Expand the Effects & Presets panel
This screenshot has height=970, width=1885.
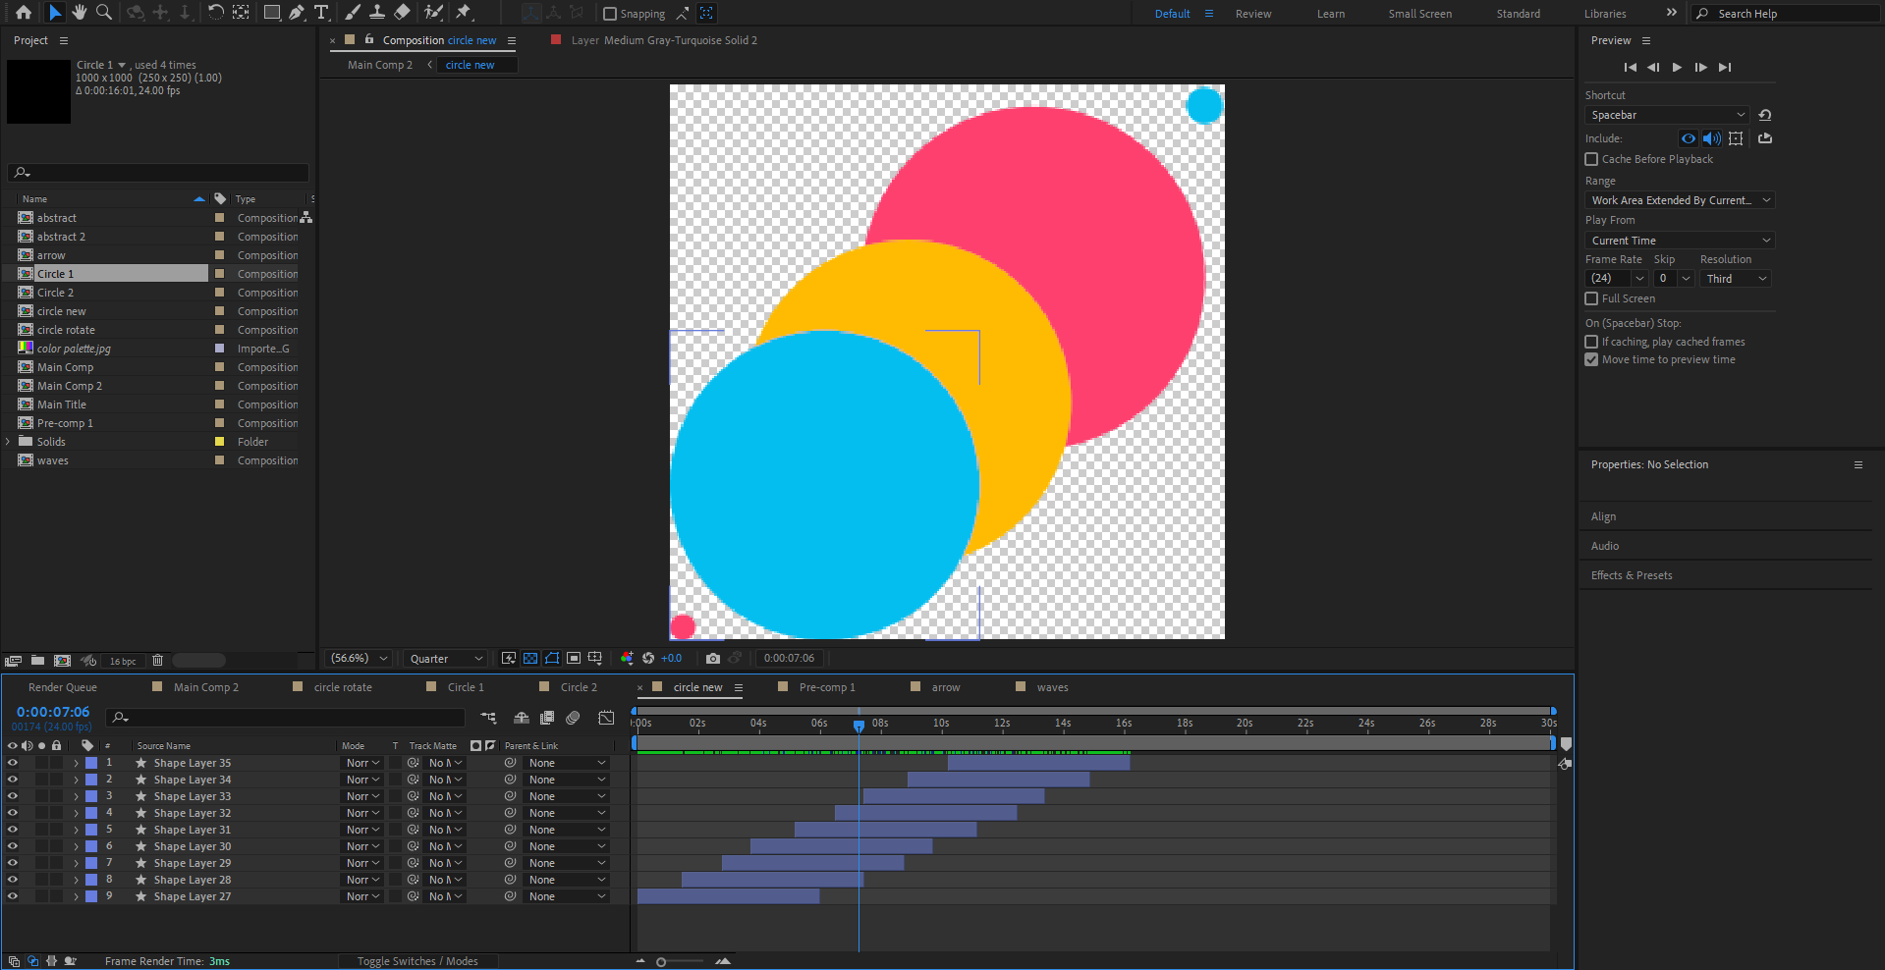(x=1632, y=575)
